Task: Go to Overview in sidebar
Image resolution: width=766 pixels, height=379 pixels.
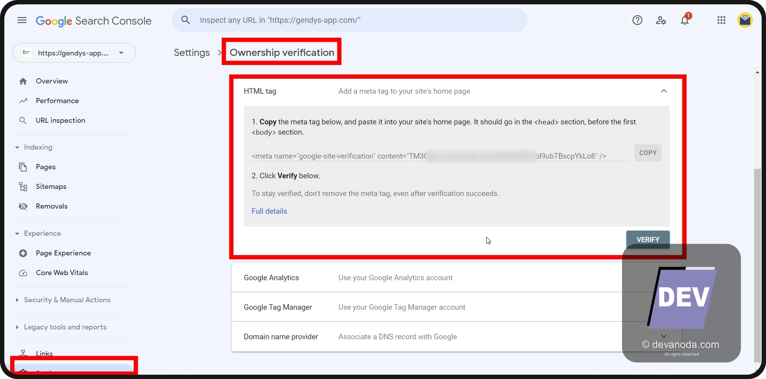Action: click(x=52, y=81)
